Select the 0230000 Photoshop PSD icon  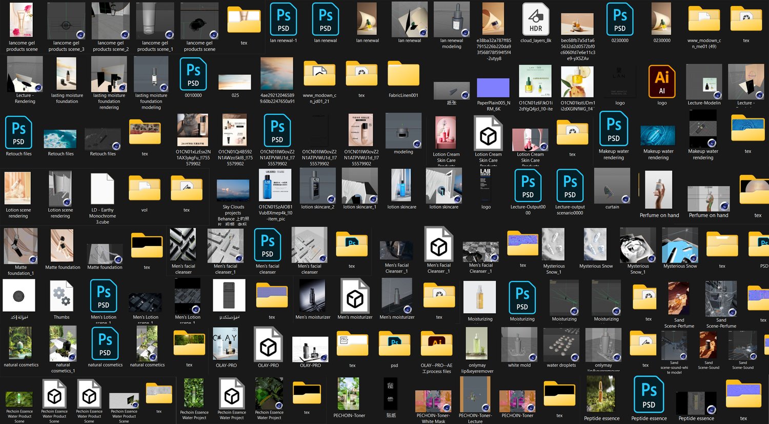click(x=620, y=18)
